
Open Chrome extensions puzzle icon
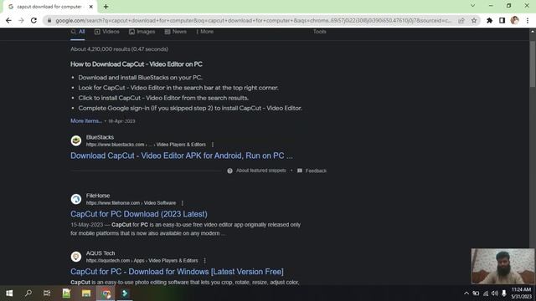point(489,20)
